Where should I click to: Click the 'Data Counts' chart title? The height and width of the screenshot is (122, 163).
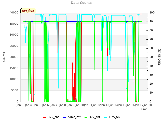point(81,3)
